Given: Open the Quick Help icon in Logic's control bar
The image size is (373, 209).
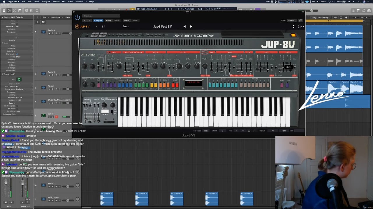Looking at the screenshot, I should [x=14, y=10].
